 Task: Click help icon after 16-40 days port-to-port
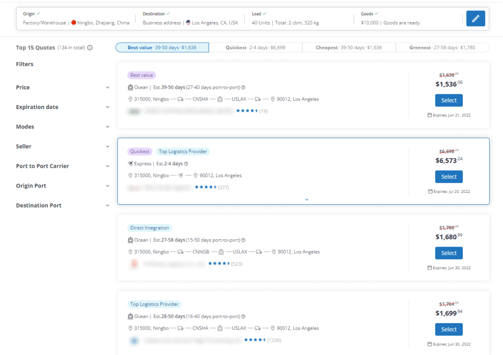click(244, 317)
